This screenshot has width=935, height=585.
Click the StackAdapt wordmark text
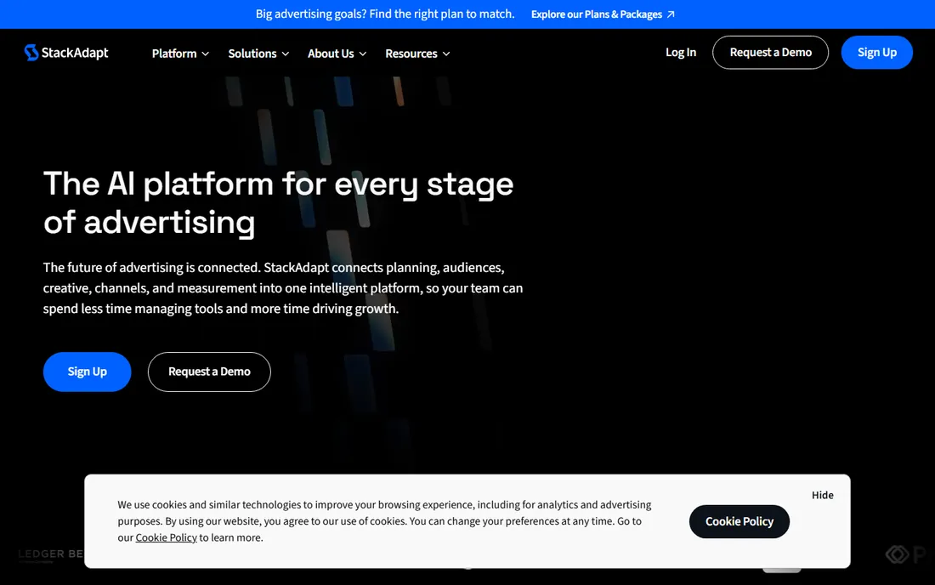[x=75, y=53]
